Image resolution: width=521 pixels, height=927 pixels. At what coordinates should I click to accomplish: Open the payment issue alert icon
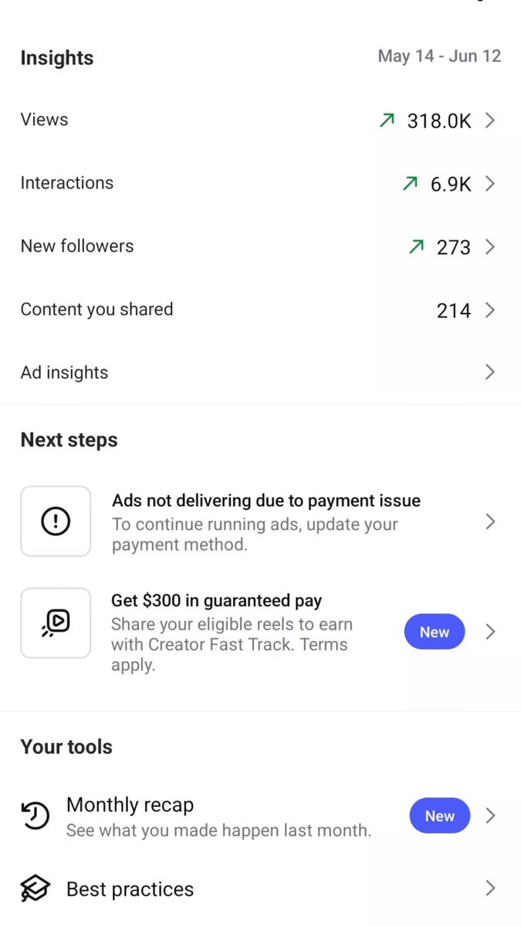[56, 521]
